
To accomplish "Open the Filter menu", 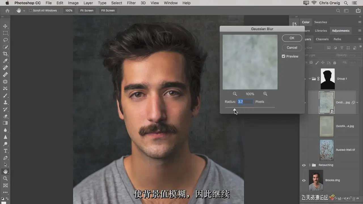I will pos(131,3).
